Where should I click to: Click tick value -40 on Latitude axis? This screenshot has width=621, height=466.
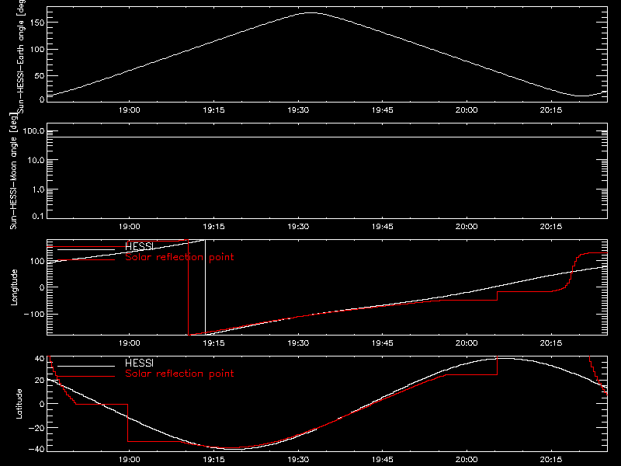pyautogui.click(x=36, y=450)
